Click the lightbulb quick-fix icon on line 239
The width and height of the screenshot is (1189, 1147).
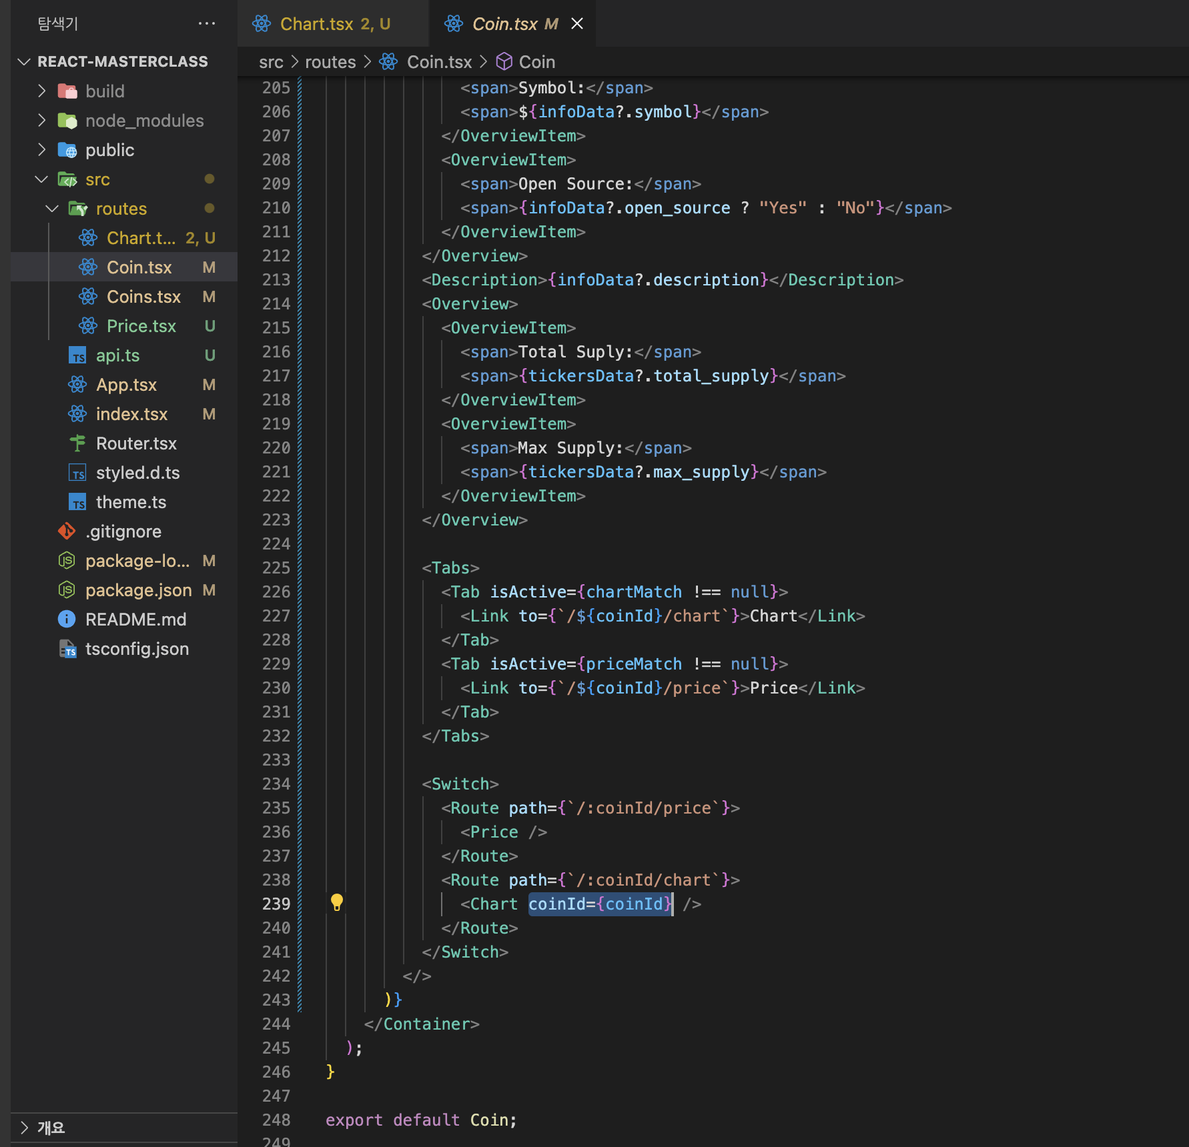tap(337, 902)
